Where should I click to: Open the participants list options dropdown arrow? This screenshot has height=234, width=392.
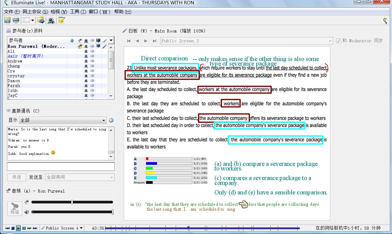click(x=111, y=40)
